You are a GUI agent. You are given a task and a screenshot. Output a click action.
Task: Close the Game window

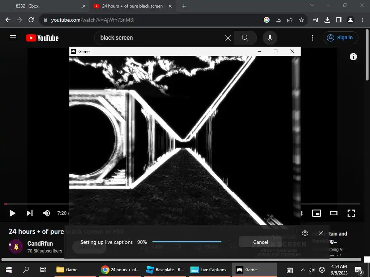coord(292,51)
